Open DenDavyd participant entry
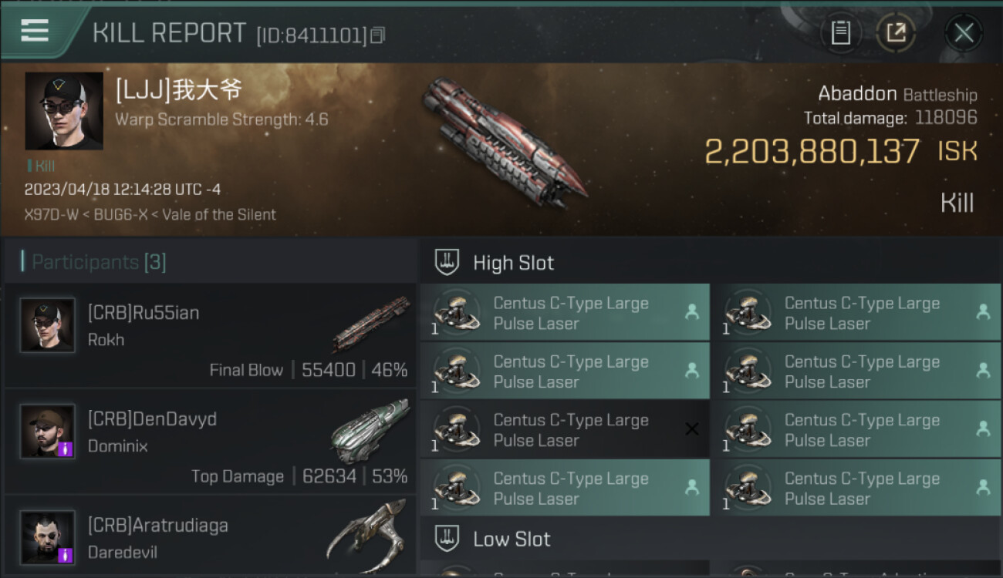 [210, 442]
